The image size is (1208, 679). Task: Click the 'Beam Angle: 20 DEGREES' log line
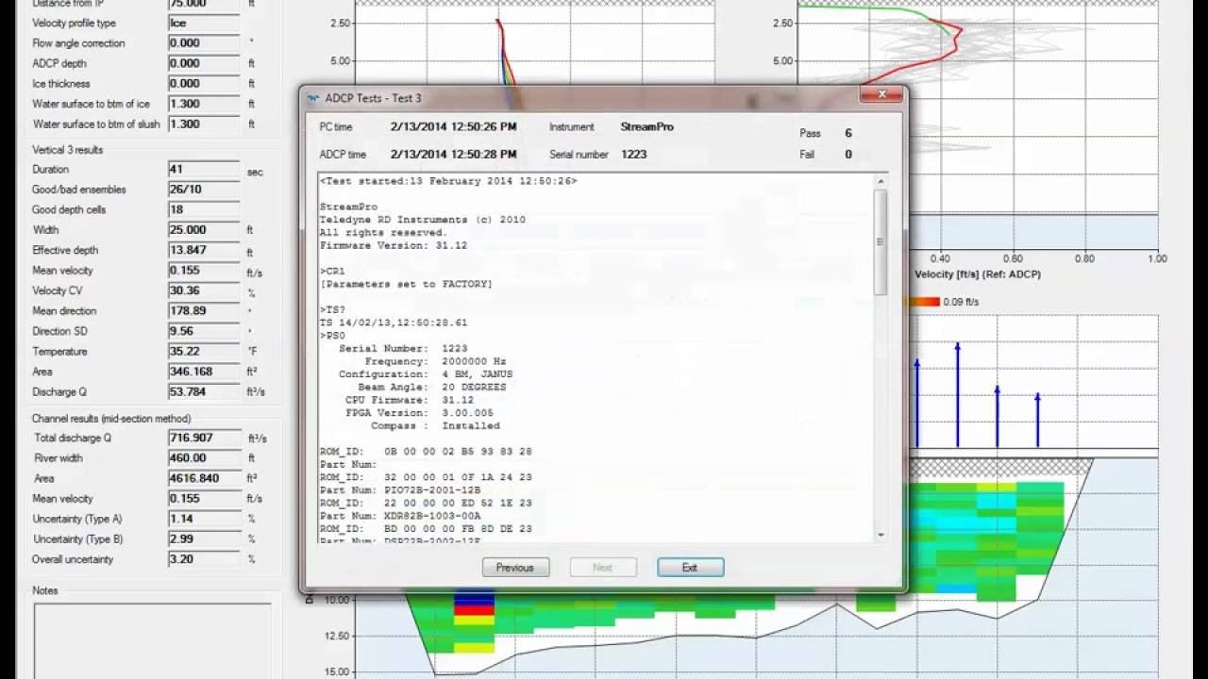tap(431, 387)
